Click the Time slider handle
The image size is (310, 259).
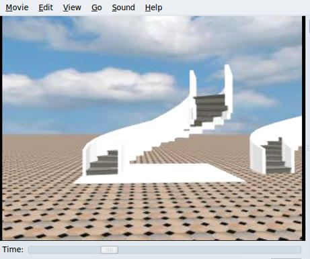[x=110, y=250]
